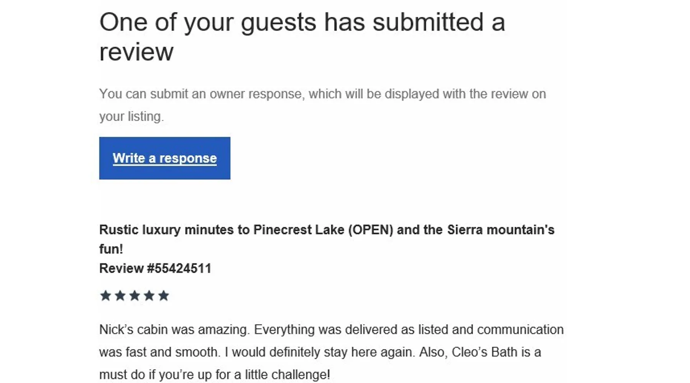This screenshot has width=690, height=383.
Task: Click the (OPEN) text in listing title
Action: coord(371,230)
